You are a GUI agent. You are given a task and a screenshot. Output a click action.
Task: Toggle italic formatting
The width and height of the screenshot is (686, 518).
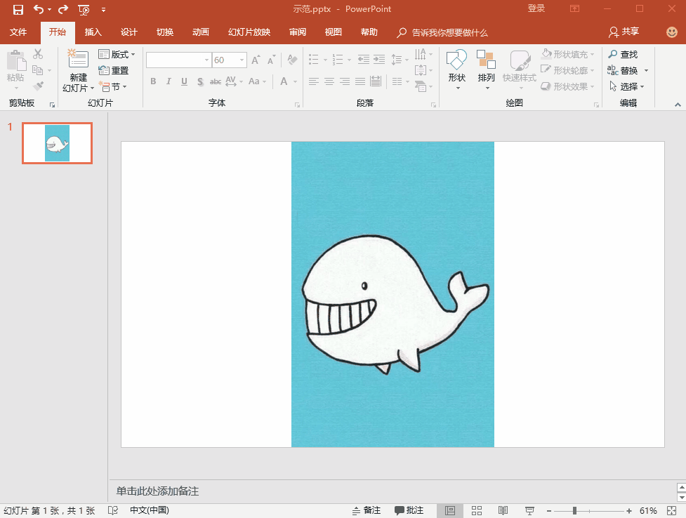[168, 81]
